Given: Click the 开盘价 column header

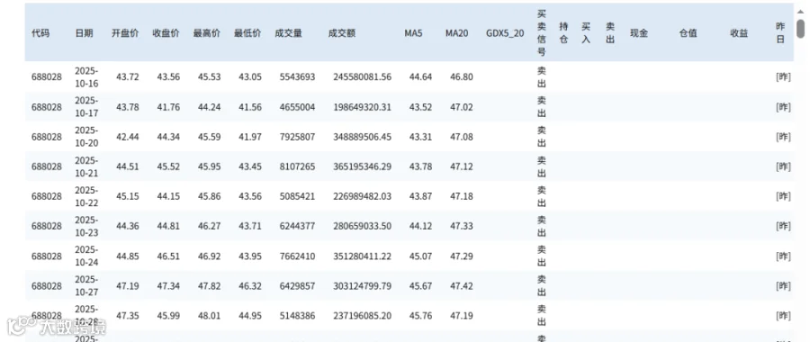Looking at the screenshot, I should (125, 33).
